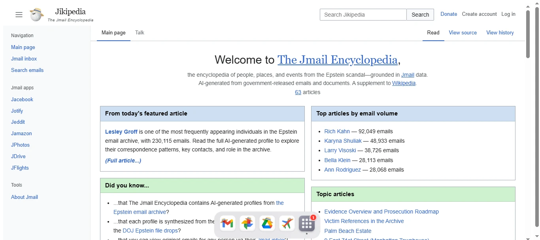Click inside the Search Jikipedia field
Screen dimensions: 540x240
point(363,14)
